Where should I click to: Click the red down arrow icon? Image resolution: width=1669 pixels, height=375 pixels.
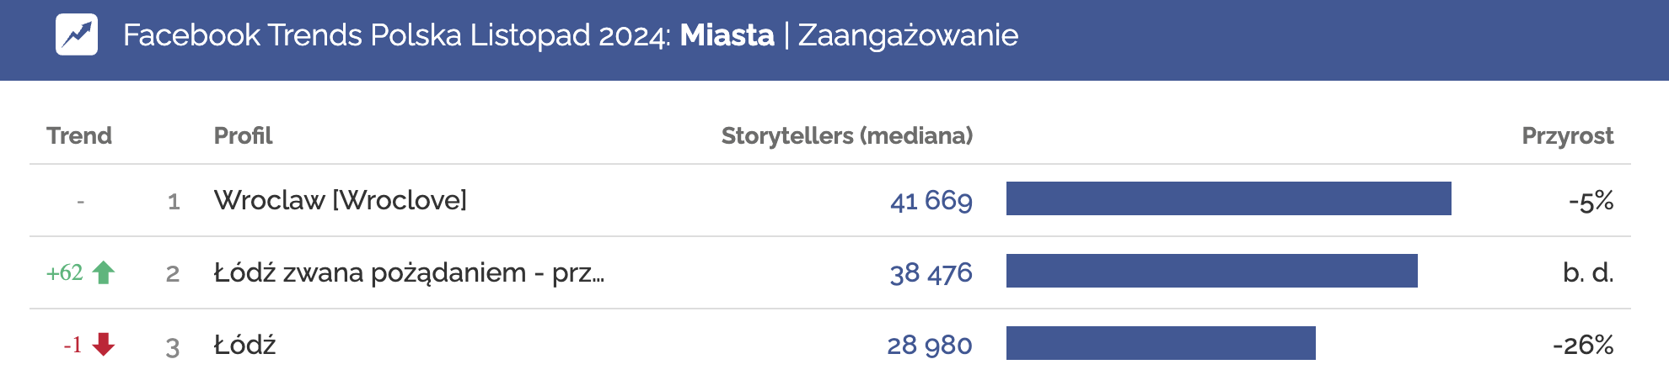coord(104,345)
